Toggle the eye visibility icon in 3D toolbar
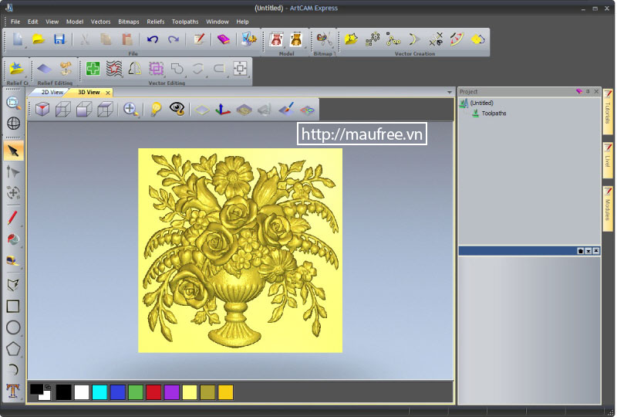Viewport: 617px width, 417px height. 178,109
